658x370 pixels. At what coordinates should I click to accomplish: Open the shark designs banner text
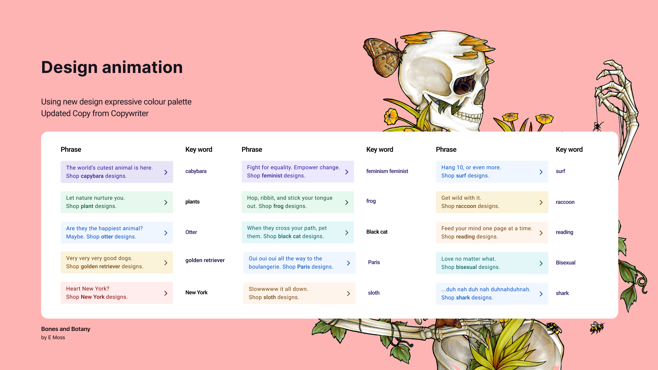pos(487,294)
